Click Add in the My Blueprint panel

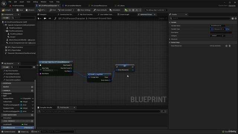coord(6,67)
